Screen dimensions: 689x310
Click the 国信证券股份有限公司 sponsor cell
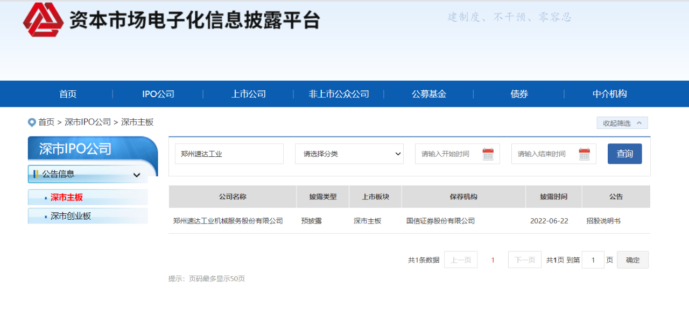pos(441,221)
